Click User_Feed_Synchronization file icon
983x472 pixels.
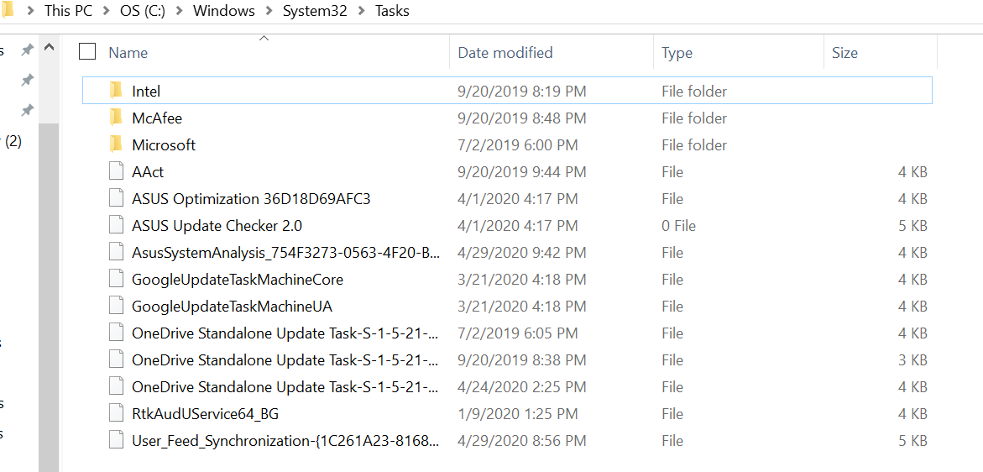pyautogui.click(x=116, y=441)
